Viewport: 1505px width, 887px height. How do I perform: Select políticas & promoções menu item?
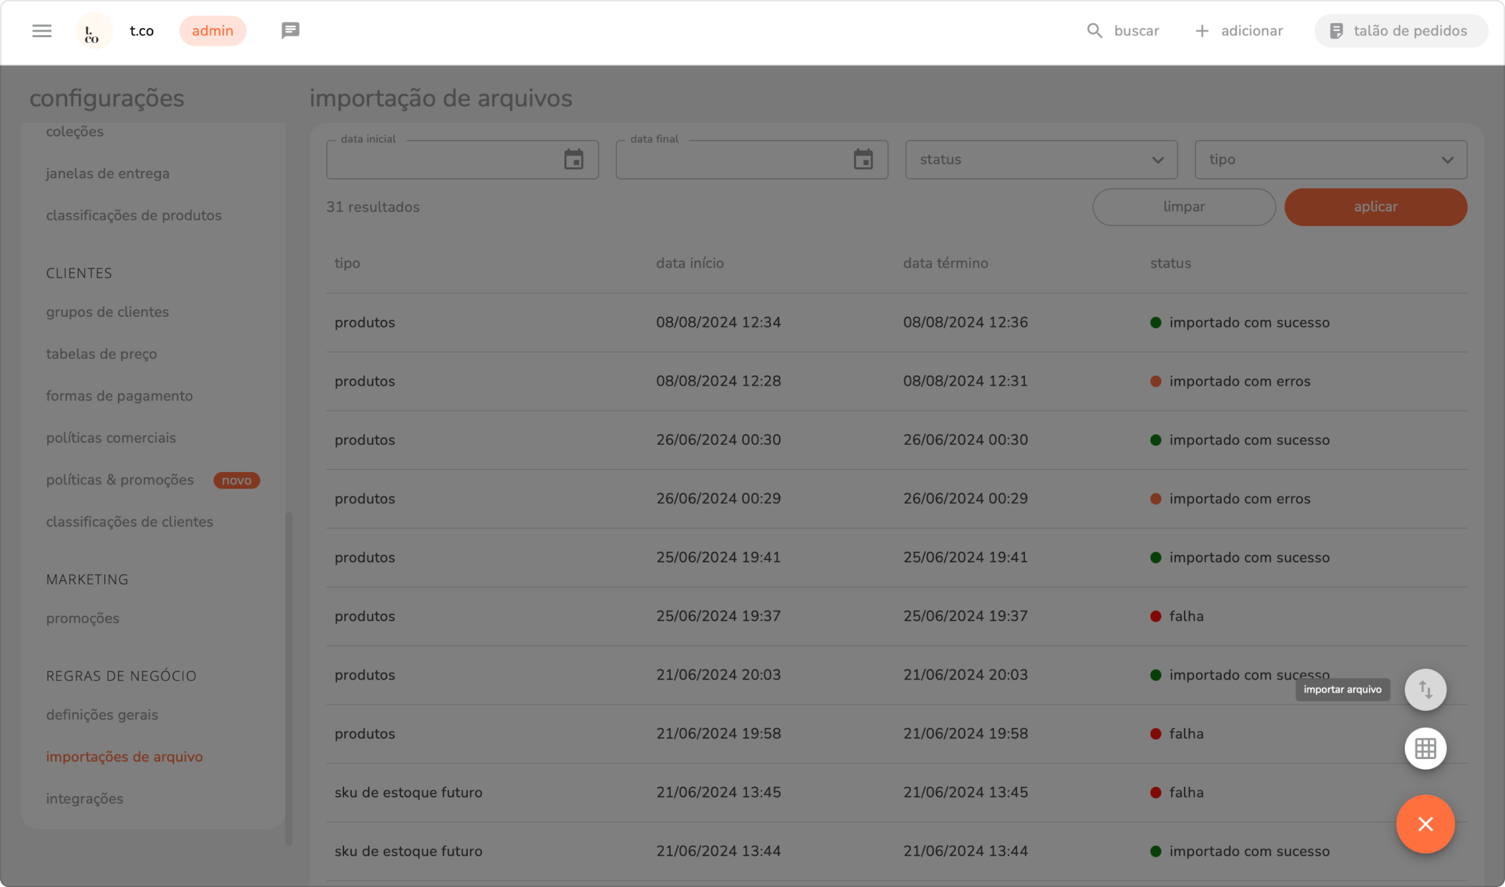coord(120,480)
